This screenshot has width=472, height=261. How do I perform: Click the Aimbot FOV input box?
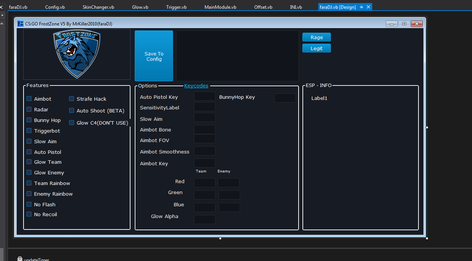205,139
